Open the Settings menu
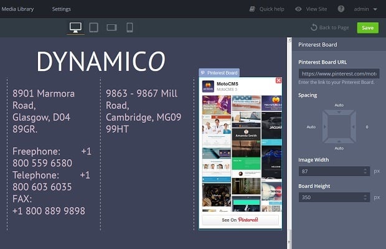The image size is (386, 249). click(x=61, y=9)
